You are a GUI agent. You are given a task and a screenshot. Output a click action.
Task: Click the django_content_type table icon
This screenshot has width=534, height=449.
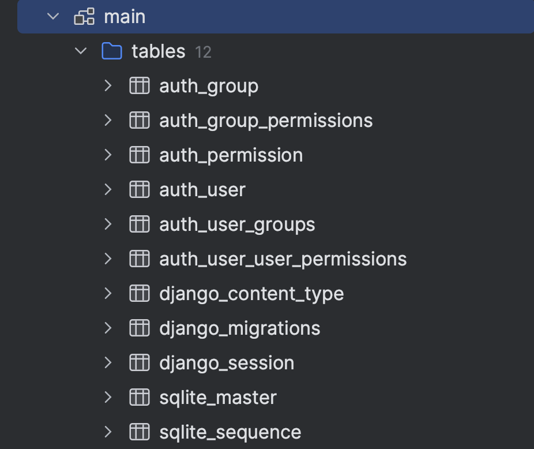coord(139,294)
